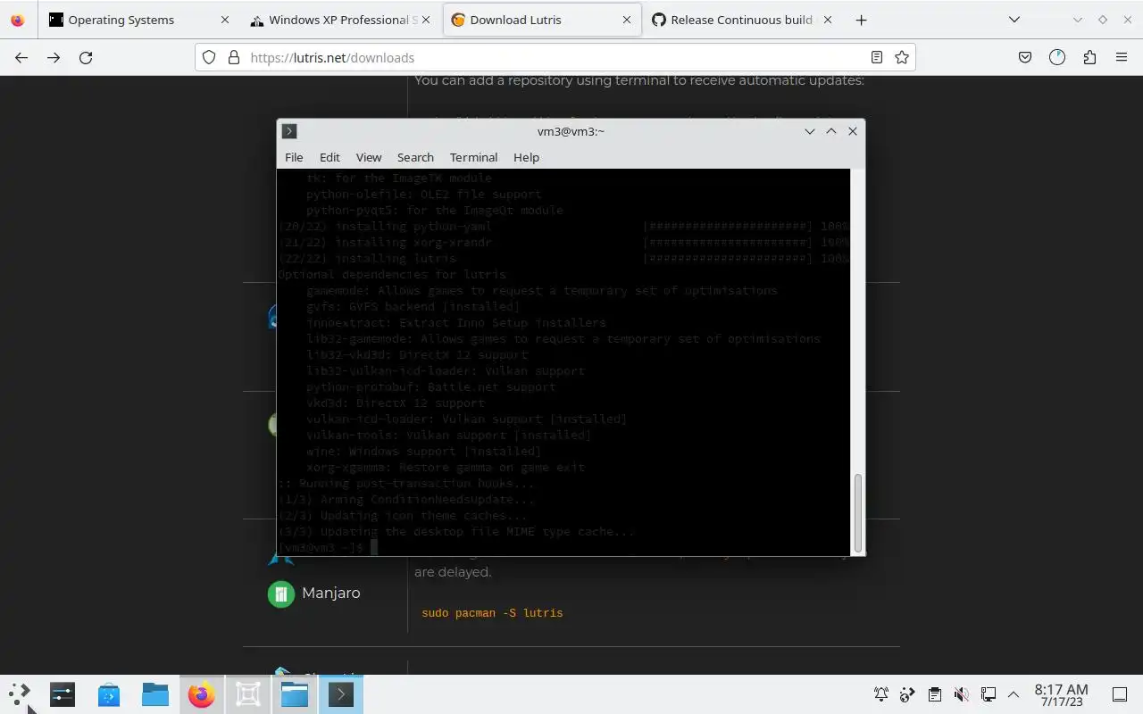Open Firefox hamburger application menu
1143x714 pixels.
click(x=1122, y=57)
